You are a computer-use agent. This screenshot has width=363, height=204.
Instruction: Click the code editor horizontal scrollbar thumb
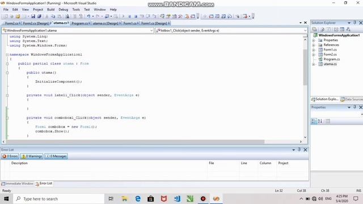click(x=135, y=142)
